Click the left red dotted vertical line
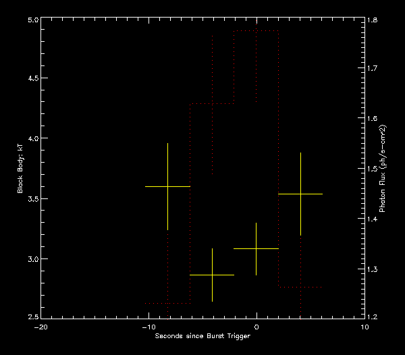 click(234, 67)
